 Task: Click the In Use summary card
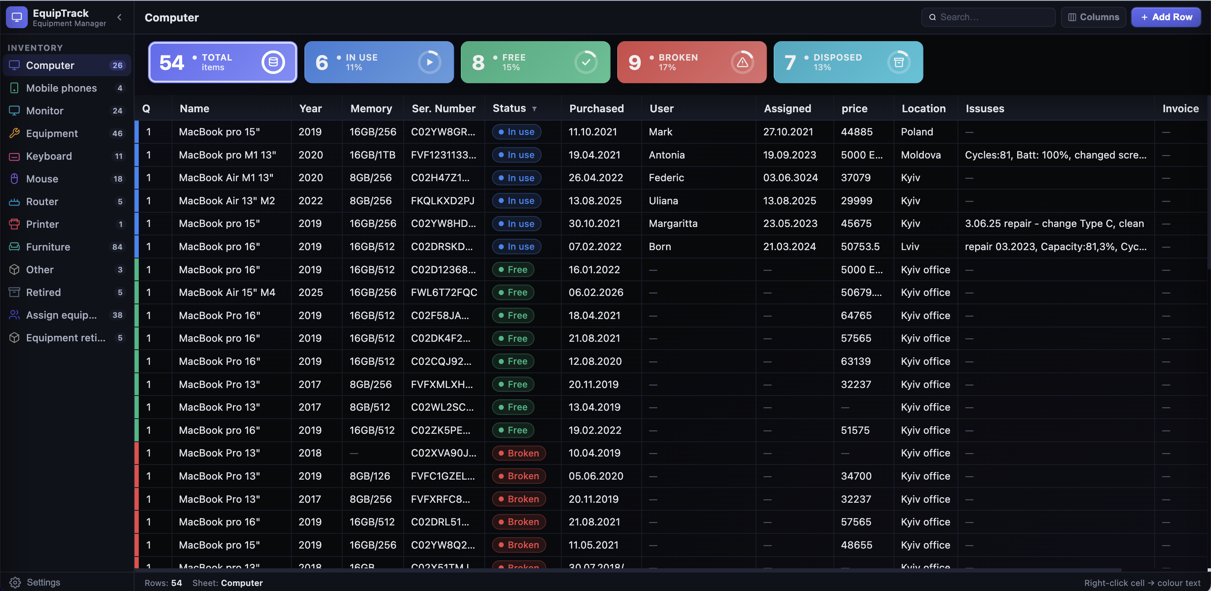click(x=379, y=62)
